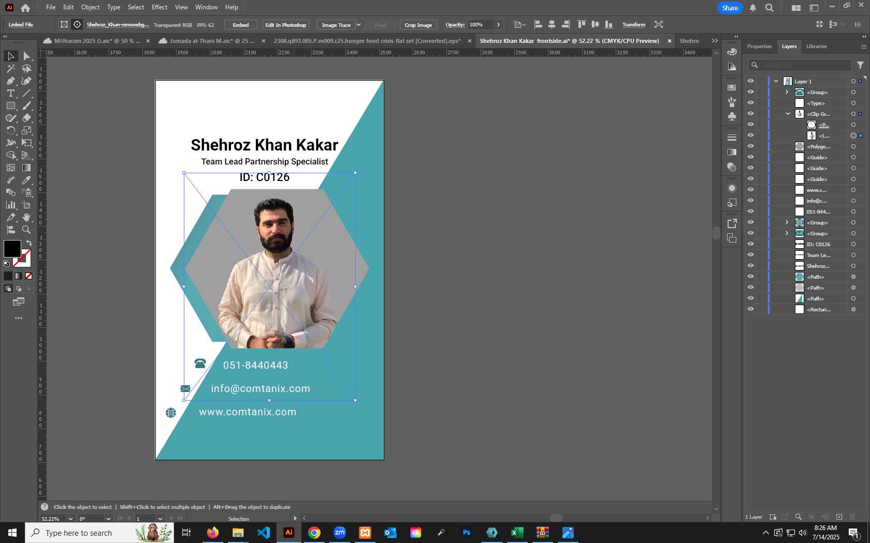
Task: Hide the Layer 1 visibility eye
Action: 750,81
